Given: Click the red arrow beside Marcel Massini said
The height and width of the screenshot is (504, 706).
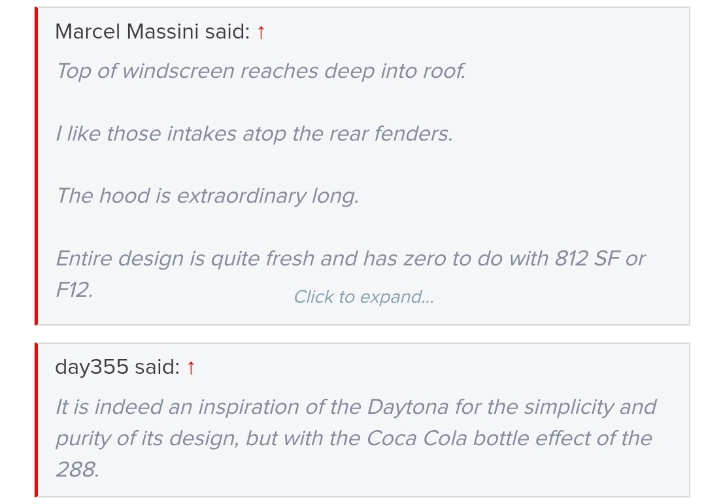Looking at the screenshot, I should coord(261,32).
